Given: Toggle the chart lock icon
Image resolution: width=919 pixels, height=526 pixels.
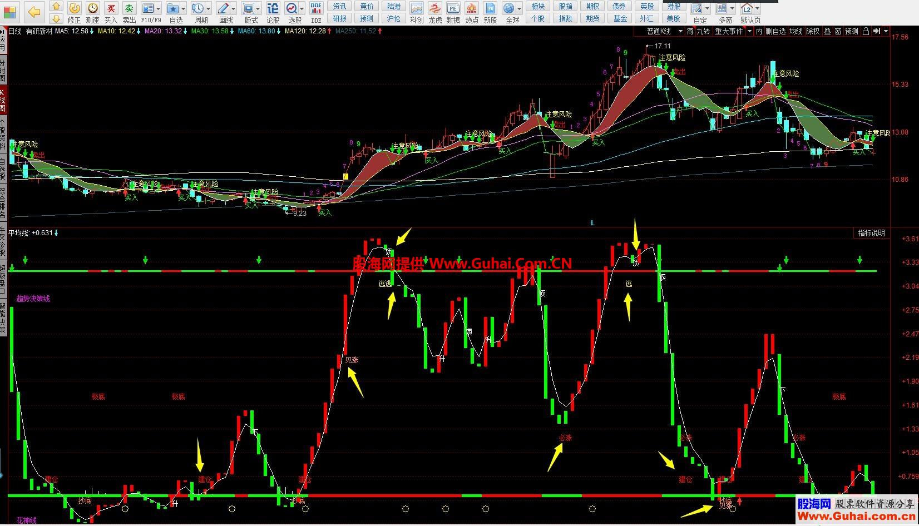Looking at the screenshot, I should [x=866, y=32].
